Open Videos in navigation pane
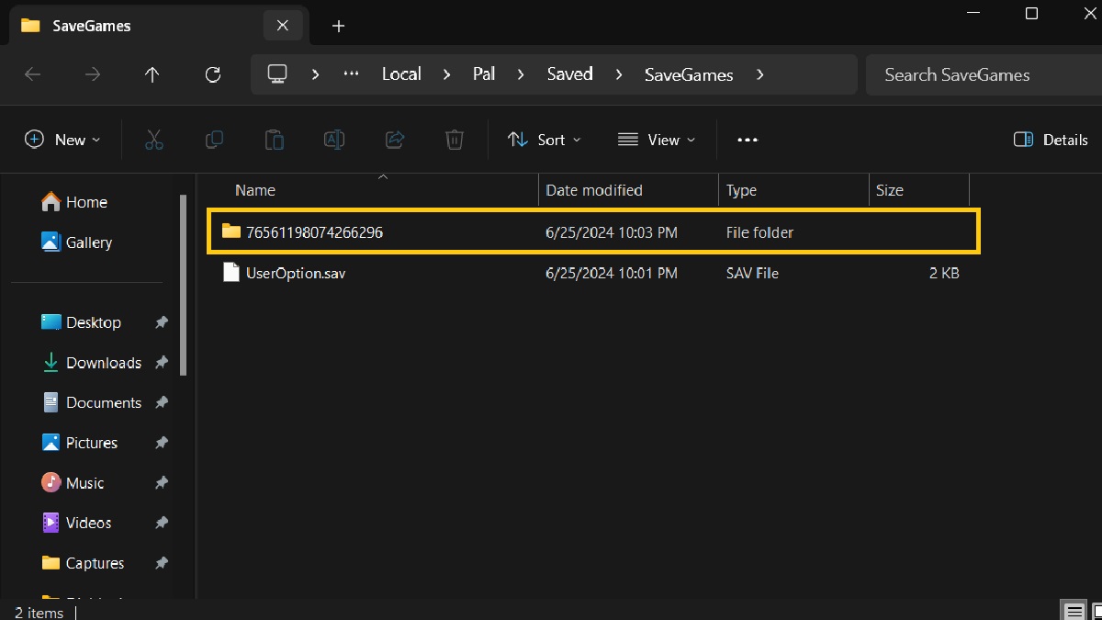 pyautogui.click(x=76, y=523)
